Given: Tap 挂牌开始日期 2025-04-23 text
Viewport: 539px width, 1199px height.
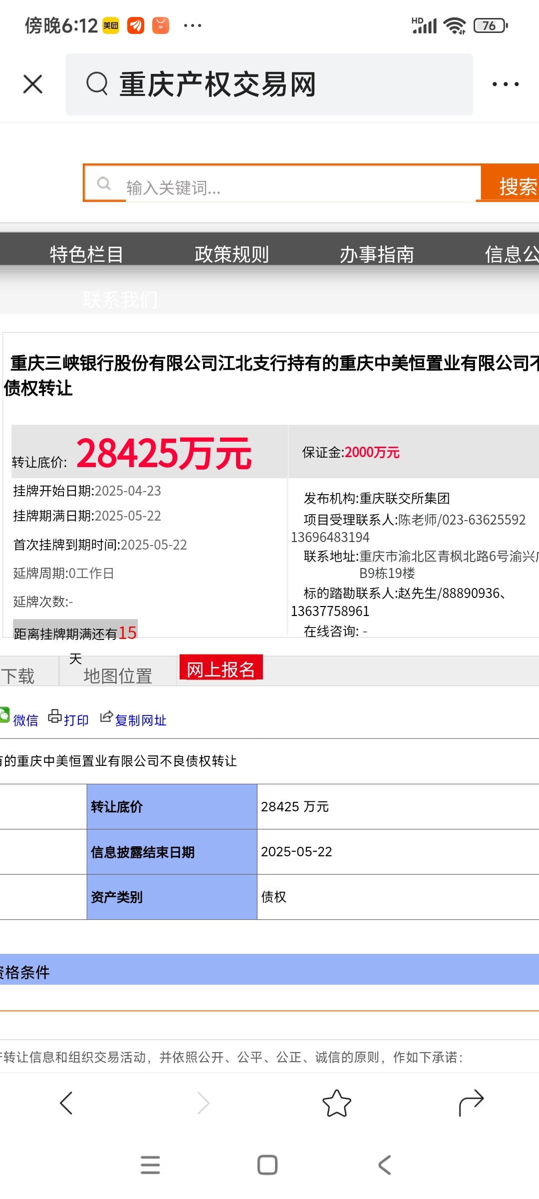Looking at the screenshot, I should click(87, 491).
